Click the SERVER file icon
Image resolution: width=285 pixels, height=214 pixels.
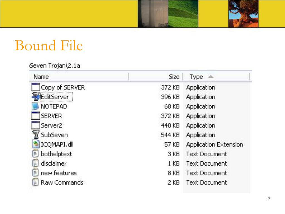coord(35,116)
